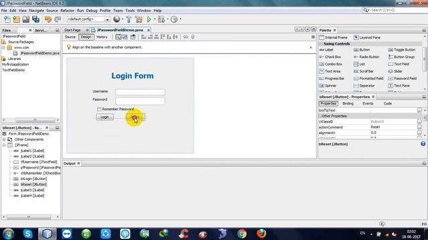Viewport: 428px width, 240px height.
Task: Activate the Selection Mode icon in designer
Action: tap(118, 37)
